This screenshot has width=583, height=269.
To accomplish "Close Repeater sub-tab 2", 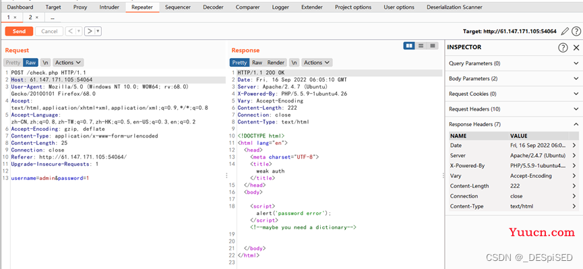I will click(37, 18).
